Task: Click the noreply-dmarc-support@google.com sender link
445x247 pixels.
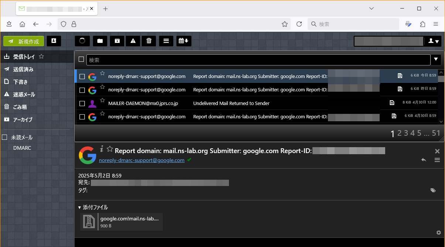Action: click(x=142, y=160)
